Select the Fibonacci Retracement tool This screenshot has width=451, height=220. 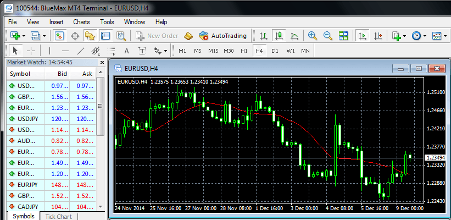point(112,51)
